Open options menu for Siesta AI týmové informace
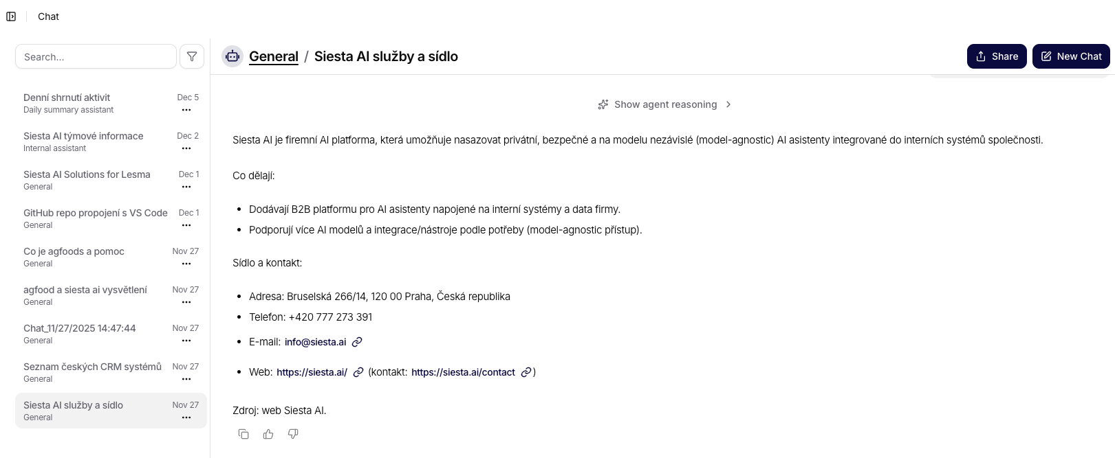The width and height of the screenshot is (1115, 458). tap(186, 148)
